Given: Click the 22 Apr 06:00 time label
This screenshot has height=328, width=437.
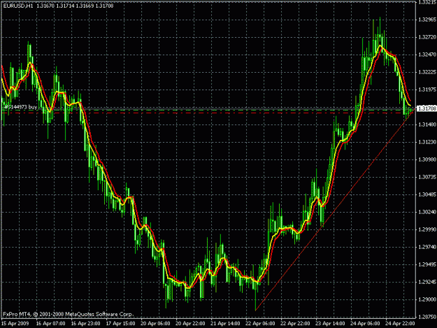Looking at the screenshot, I should click(x=260, y=324).
